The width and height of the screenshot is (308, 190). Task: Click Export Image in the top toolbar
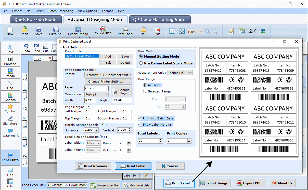78,31
